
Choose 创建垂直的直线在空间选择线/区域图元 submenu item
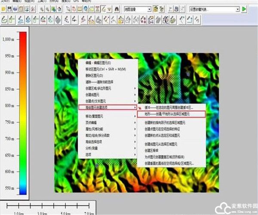[x=172, y=163]
